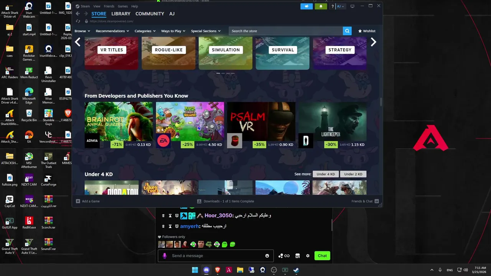Click the Hoor_3050 username in chat

coord(218,216)
